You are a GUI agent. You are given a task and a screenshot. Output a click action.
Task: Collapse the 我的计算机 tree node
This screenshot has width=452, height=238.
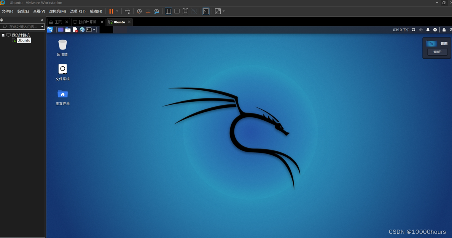3,35
